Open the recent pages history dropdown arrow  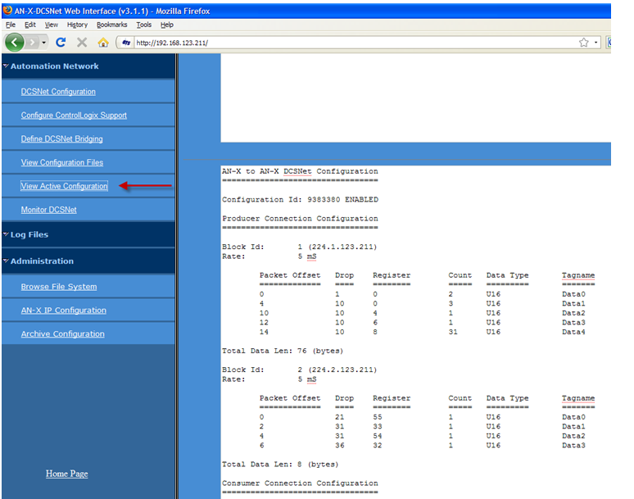[x=43, y=43]
